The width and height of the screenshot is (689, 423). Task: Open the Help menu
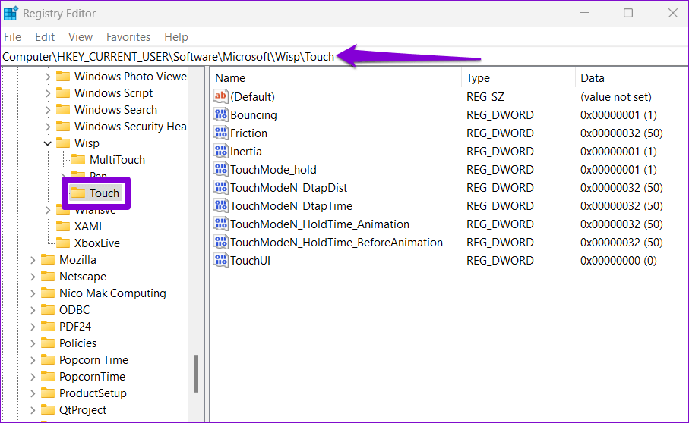(x=176, y=37)
